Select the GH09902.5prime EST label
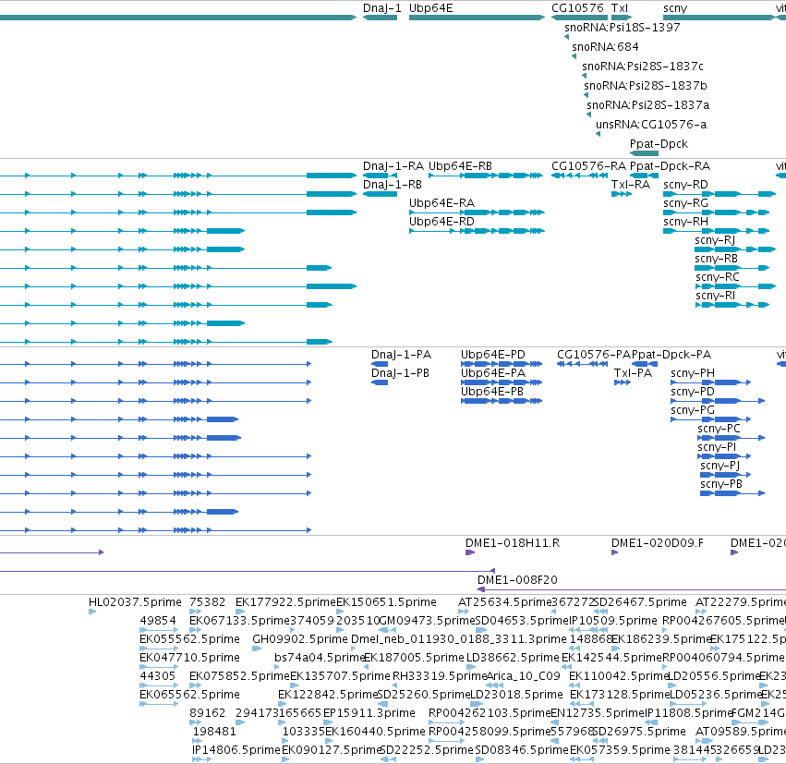Screen dimensions: 786x764 pyautogui.click(x=300, y=639)
